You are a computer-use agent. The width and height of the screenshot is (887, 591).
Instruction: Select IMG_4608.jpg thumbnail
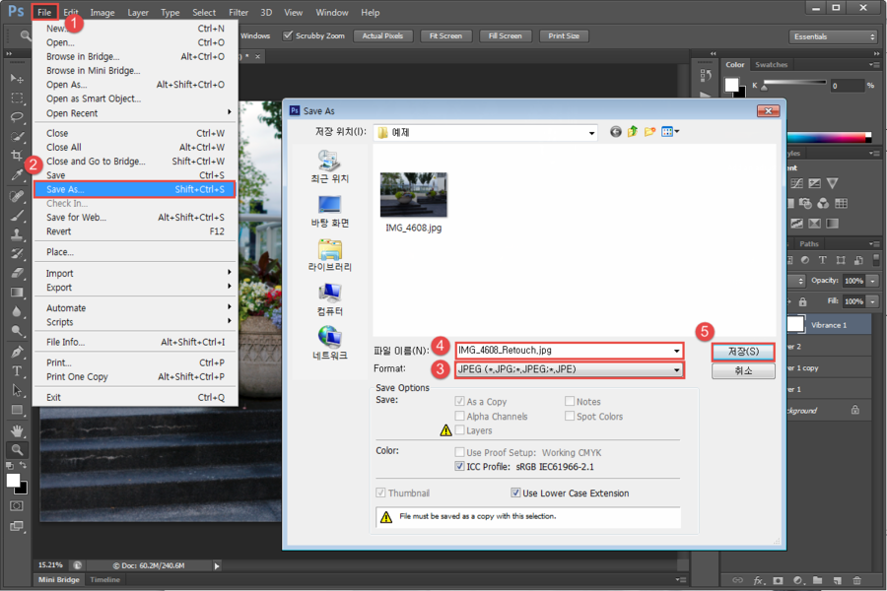pyautogui.click(x=414, y=195)
